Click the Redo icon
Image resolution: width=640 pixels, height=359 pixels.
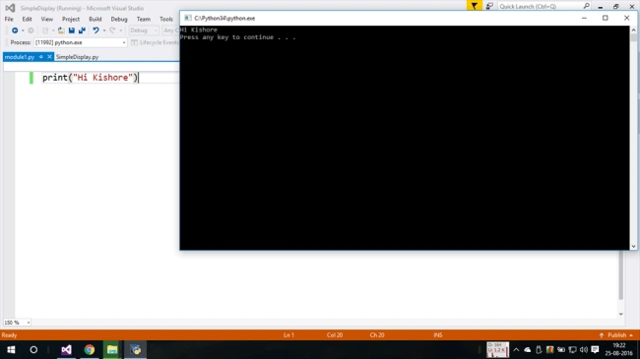point(112,30)
